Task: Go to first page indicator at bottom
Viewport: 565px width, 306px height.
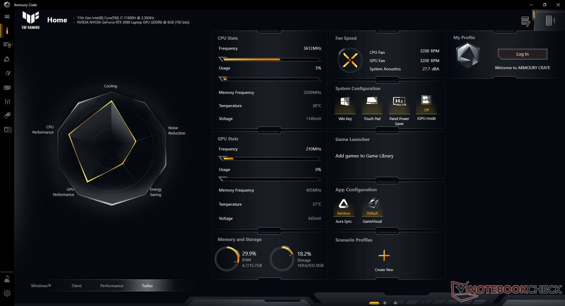Action: (x=374, y=303)
